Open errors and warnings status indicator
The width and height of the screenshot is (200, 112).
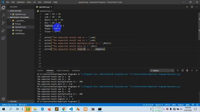point(23,105)
